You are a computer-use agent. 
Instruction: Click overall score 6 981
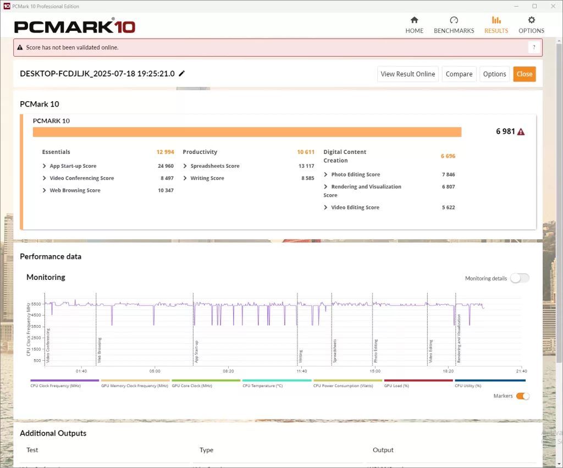[505, 131]
